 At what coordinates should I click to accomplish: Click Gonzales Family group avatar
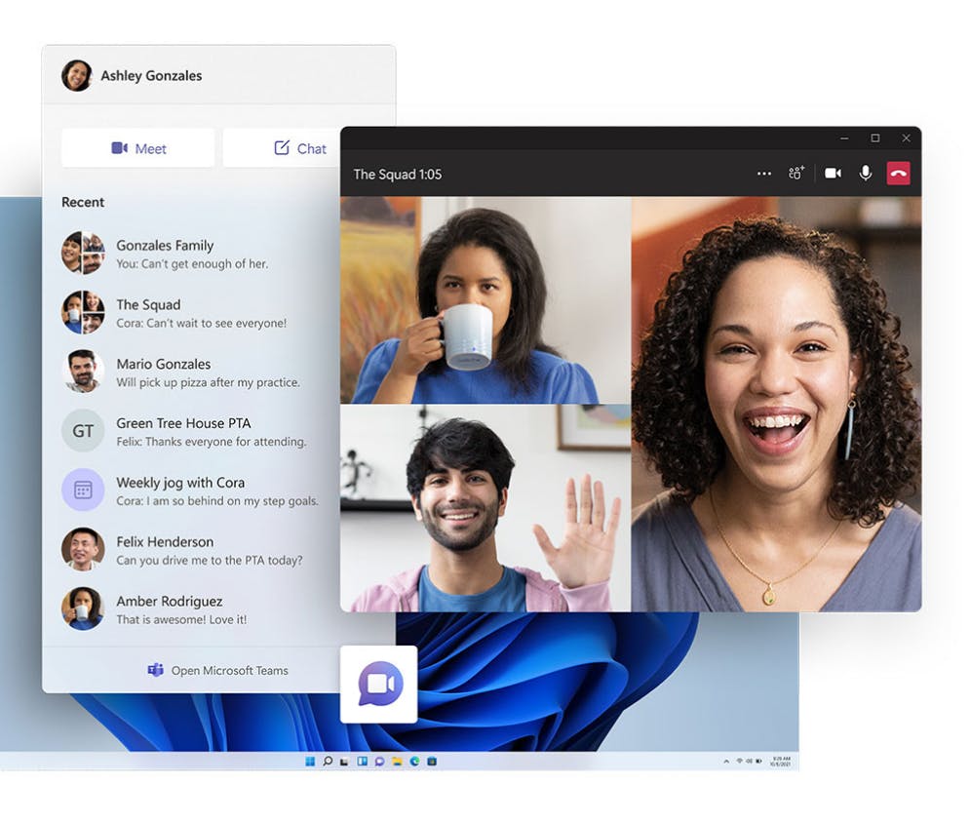click(x=83, y=253)
